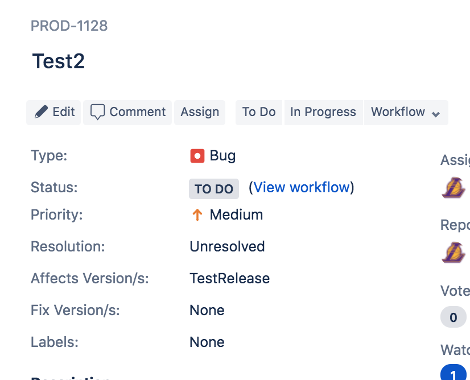
Task: Click the Test2 issue title
Action: pyautogui.click(x=59, y=61)
